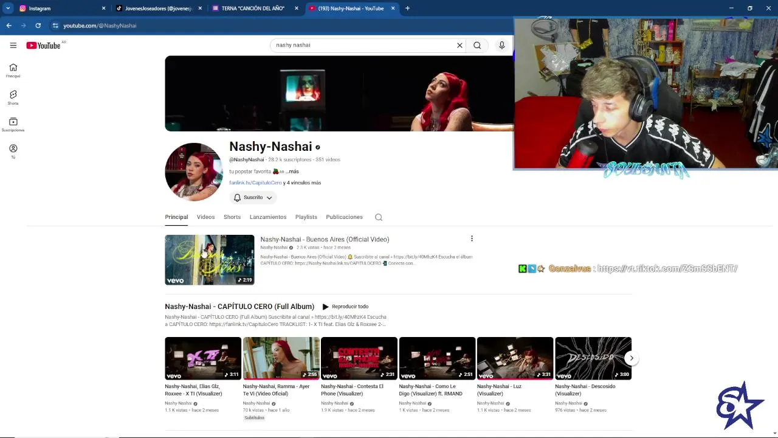Click the Nashy-Nashai channel avatar

[x=194, y=172]
